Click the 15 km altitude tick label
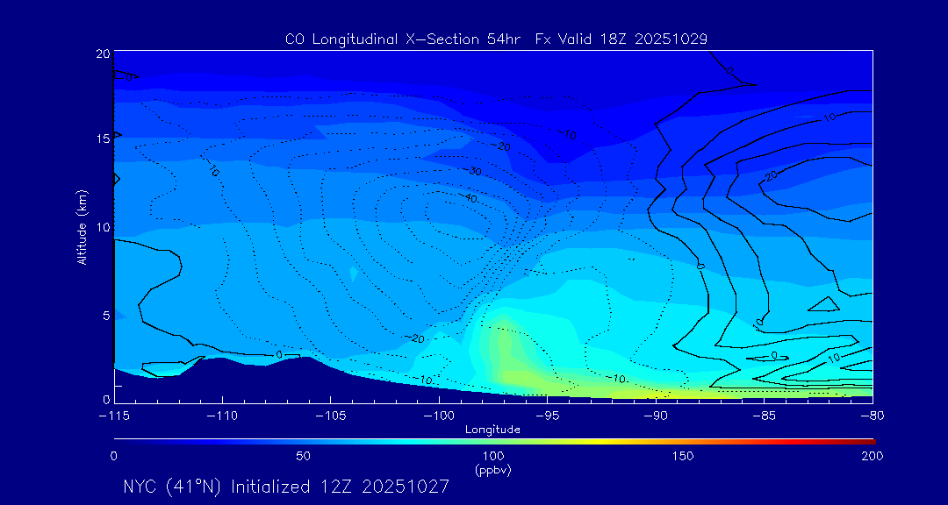948x505 pixels. [x=101, y=139]
